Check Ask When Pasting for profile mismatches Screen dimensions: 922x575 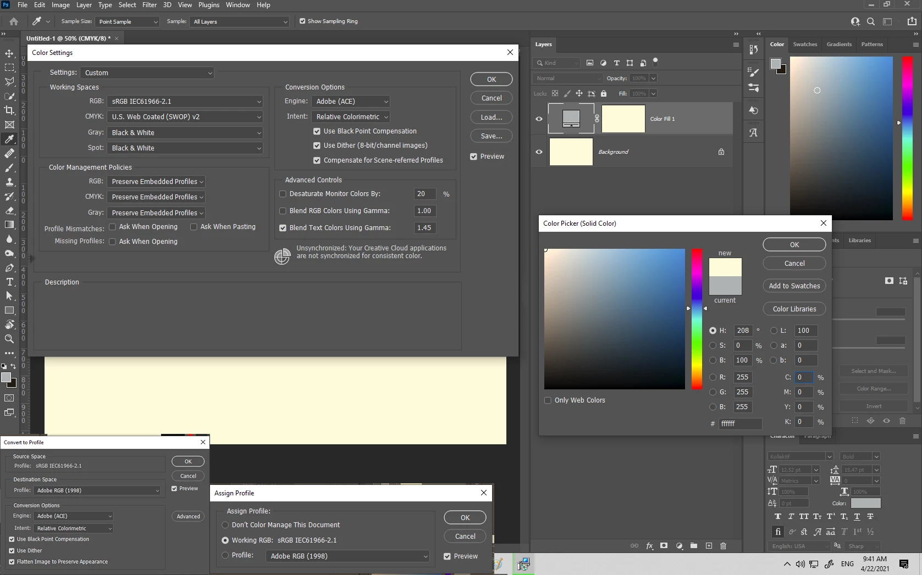pyautogui.click(x=194, y=227)
